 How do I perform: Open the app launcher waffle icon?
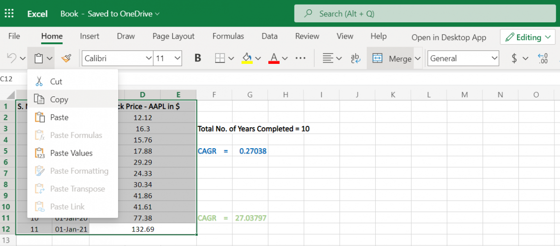pos(9,14)
